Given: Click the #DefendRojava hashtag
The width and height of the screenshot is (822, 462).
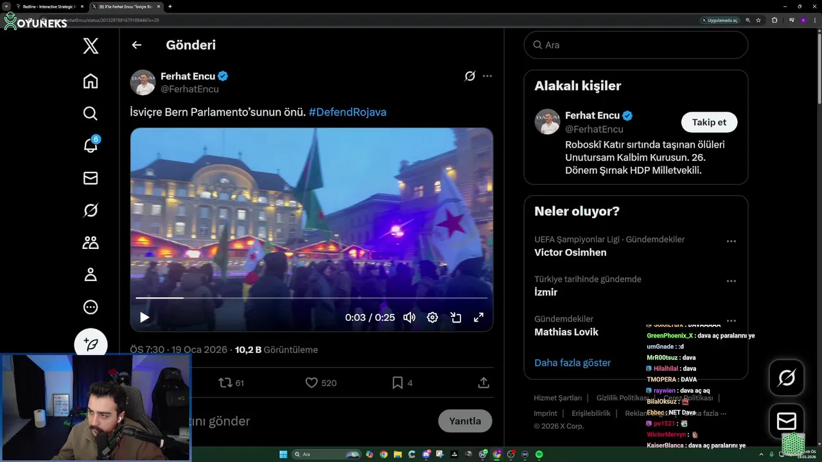Looking at the screenshot, I should point(347,112).
